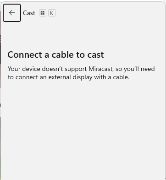Click the 'Your device' text at paragraph start

pos(24,69)
